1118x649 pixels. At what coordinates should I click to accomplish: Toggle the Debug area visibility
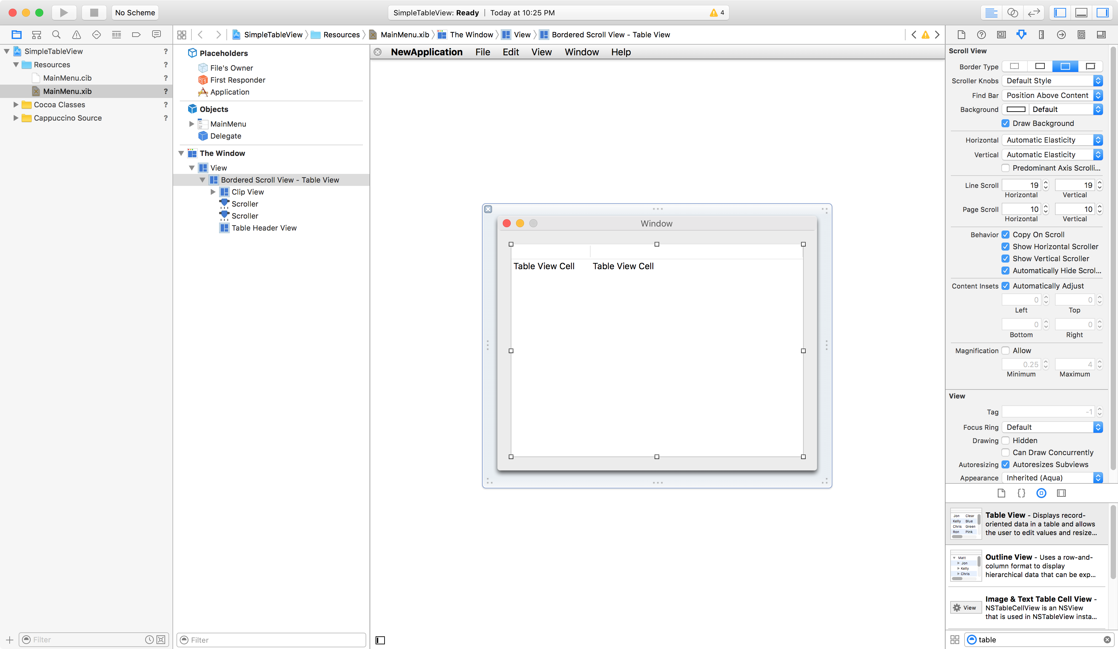coord(1081,12)
